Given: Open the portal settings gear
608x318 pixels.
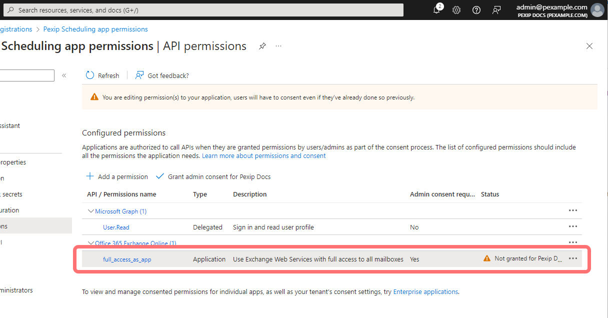Looking at the screenshot, I should click(456, 10).
